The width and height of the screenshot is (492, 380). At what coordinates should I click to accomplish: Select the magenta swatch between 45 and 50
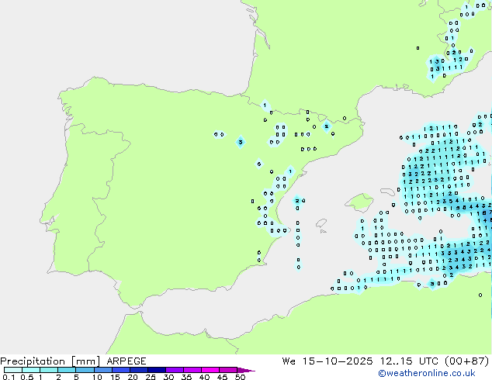(x=229, y=370)
